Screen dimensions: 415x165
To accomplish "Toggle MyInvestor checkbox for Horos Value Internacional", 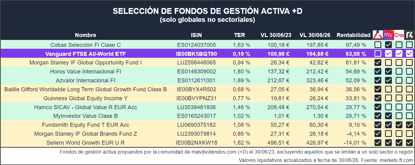I will 388,72.
